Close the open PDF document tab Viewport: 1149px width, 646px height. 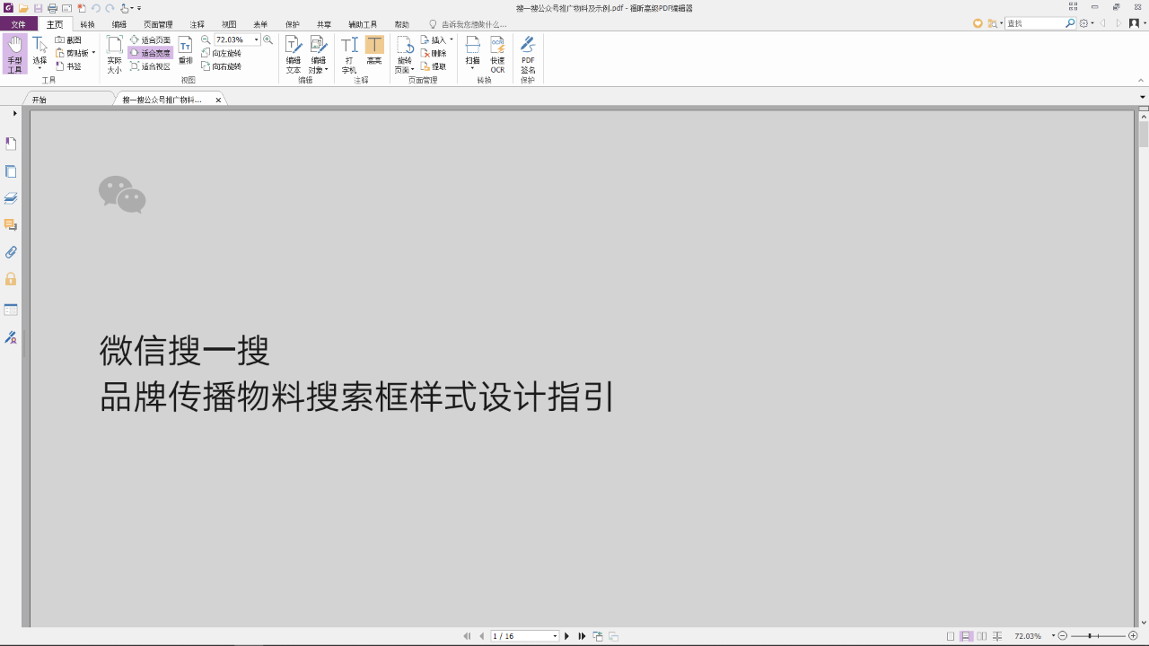pyautogui.click(x=218, y=100)
